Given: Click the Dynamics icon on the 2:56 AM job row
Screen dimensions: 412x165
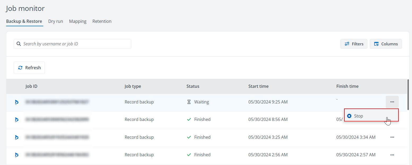Looking at the screenshot, I should click(17, 155).
